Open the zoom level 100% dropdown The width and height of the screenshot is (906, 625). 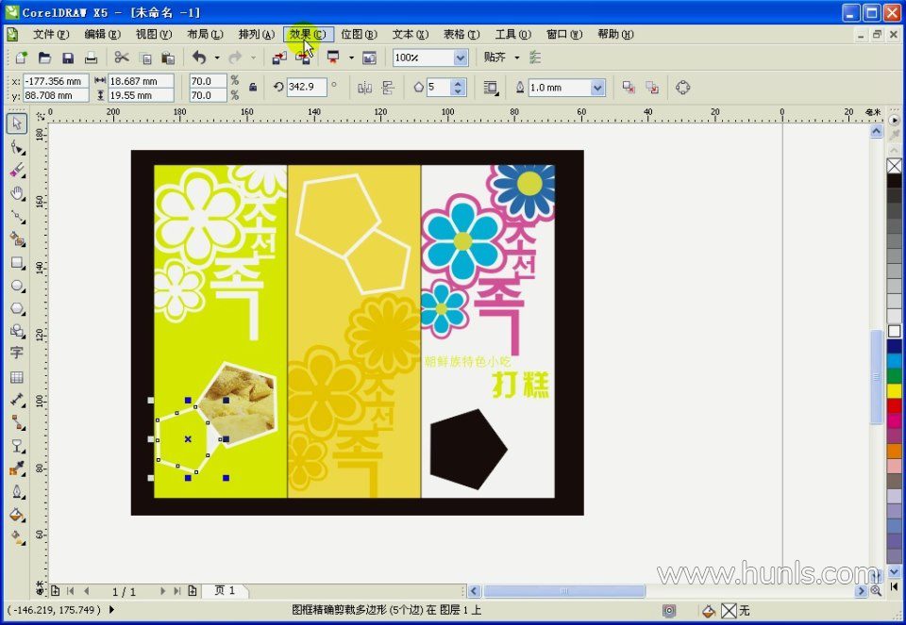(461, 58)
